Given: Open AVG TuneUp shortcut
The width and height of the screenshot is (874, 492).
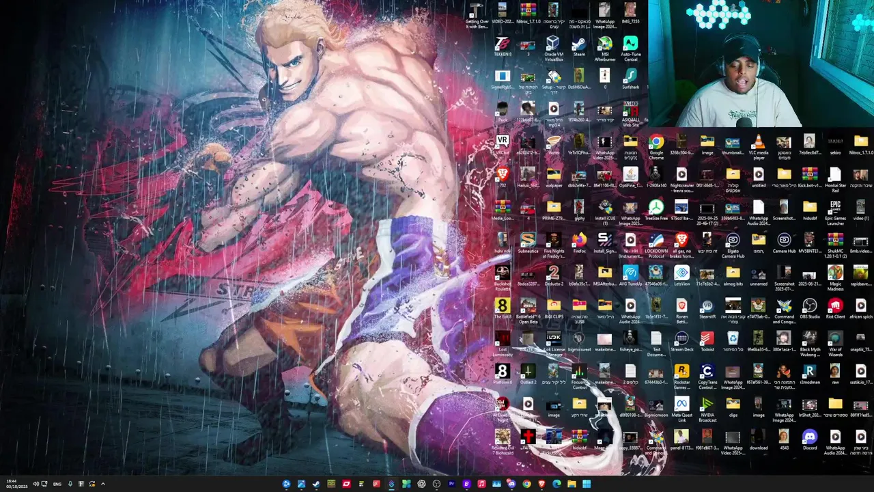Looking at the screenshot, I should click(x=630, y=276).
